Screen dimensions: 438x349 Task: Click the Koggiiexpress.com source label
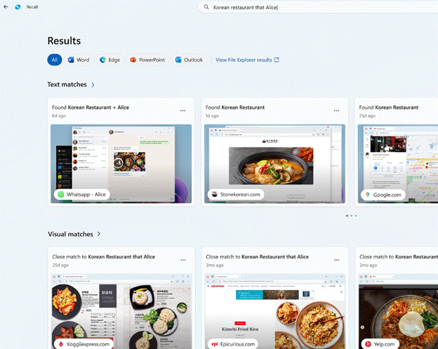click(x=84, y=344)
